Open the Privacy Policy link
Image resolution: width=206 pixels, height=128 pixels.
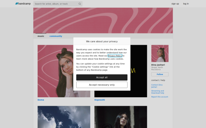[115, 56]
